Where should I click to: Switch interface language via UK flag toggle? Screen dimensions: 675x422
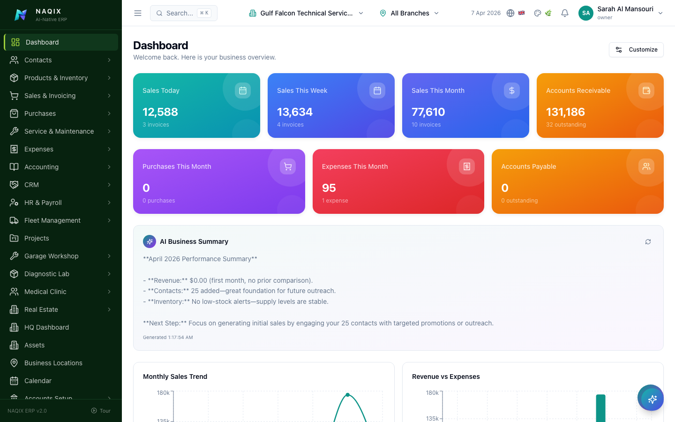pos(522,13)
